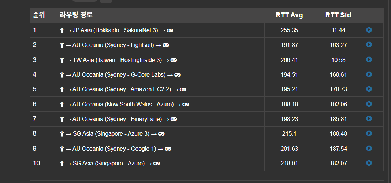The width and height of the screenshot is (391, 183).
Task: Select the AU Oceania Sydney Lightsail route
Action: click(x=113, y=45)
